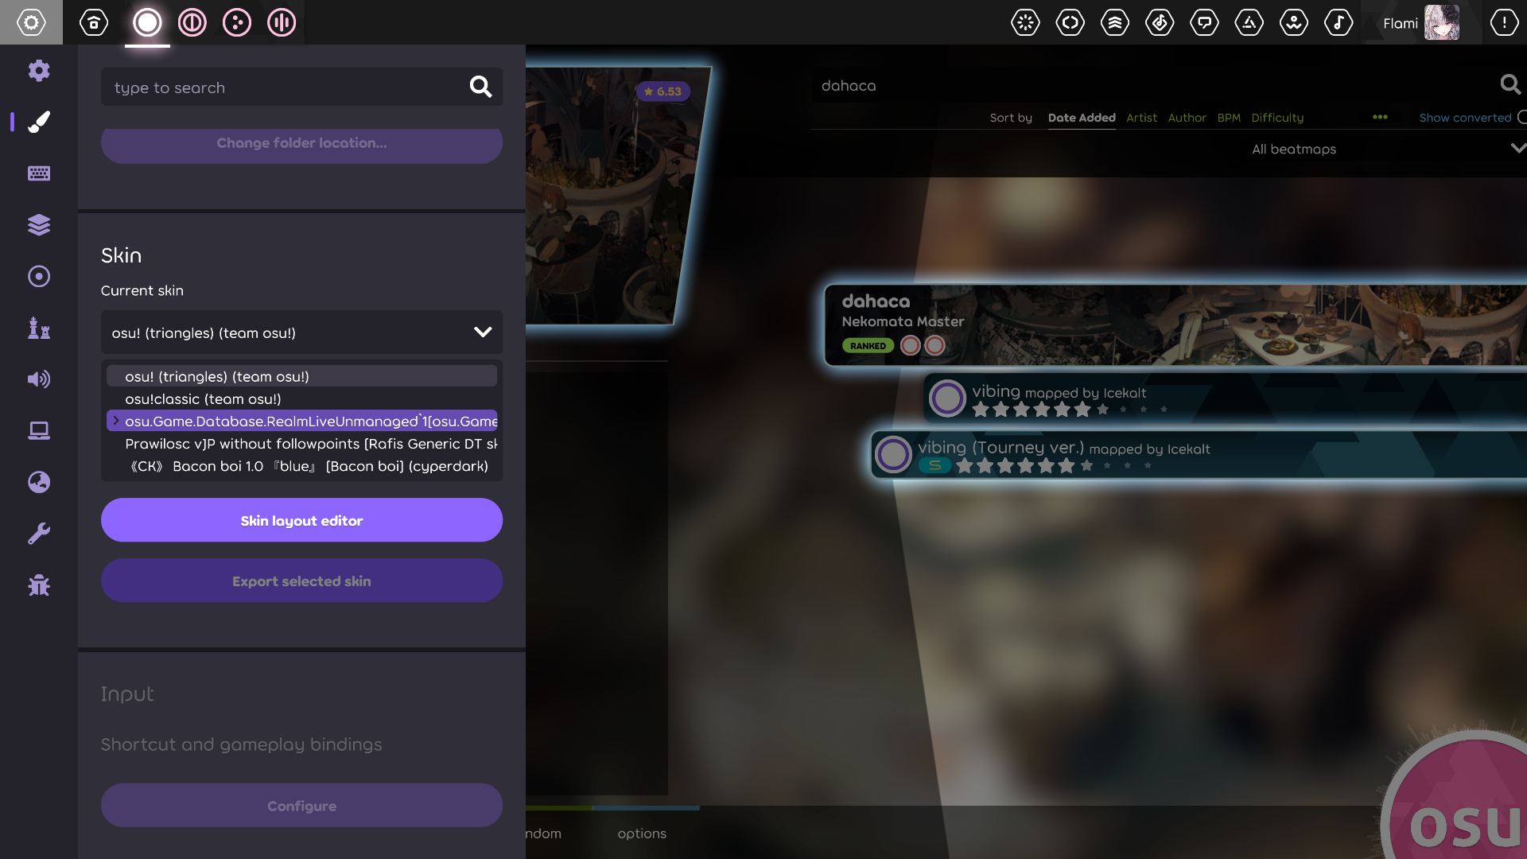Click the 6.53 star rating badge

[662, 91]
